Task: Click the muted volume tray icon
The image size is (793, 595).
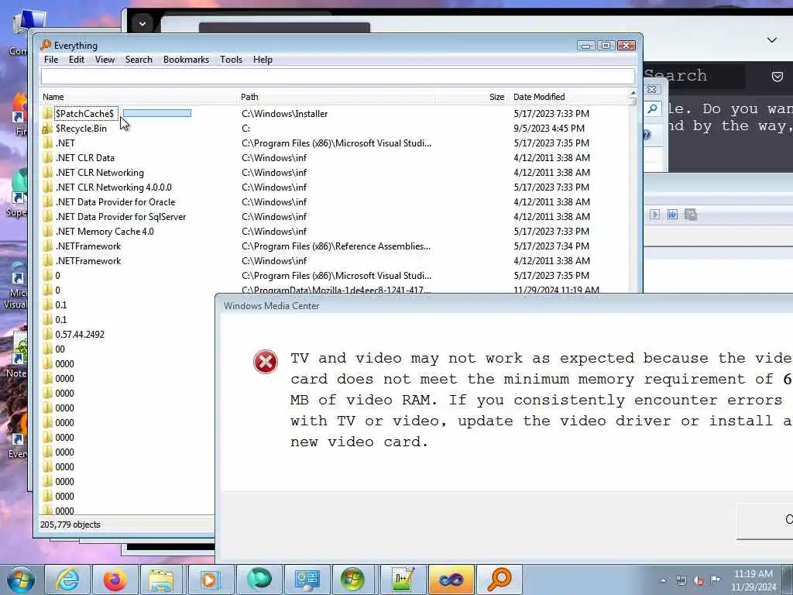Action: tap(699, 581)
